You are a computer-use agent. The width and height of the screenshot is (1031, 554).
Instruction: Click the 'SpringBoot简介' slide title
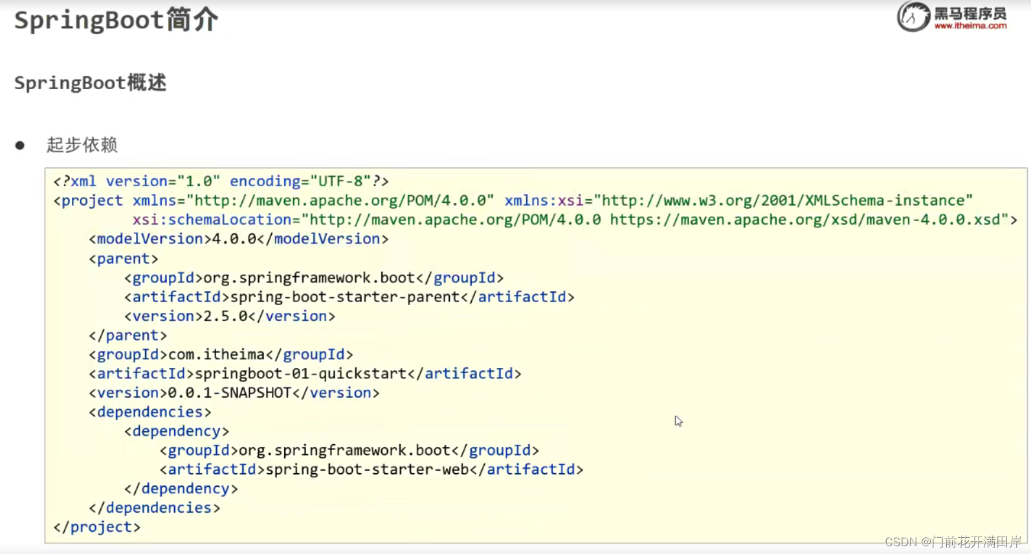tap(116, 20)
